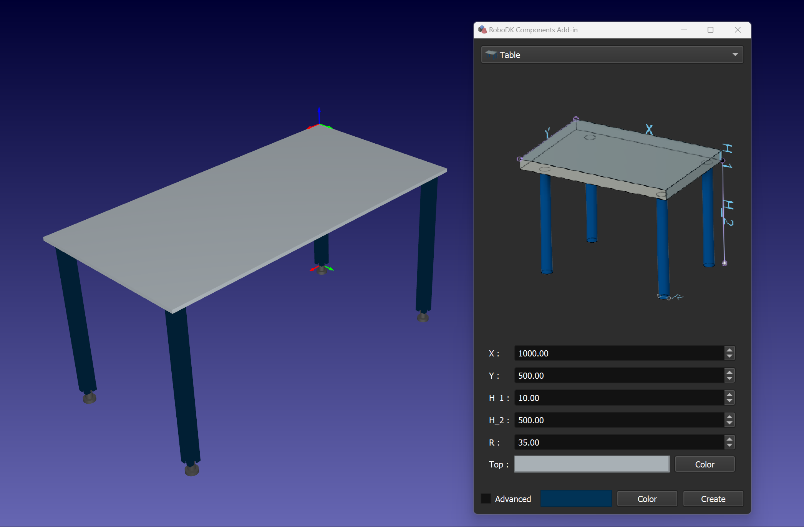Increment the H_1 value with its up arrow
The image size is (804, 527).
tap(729, 394)
